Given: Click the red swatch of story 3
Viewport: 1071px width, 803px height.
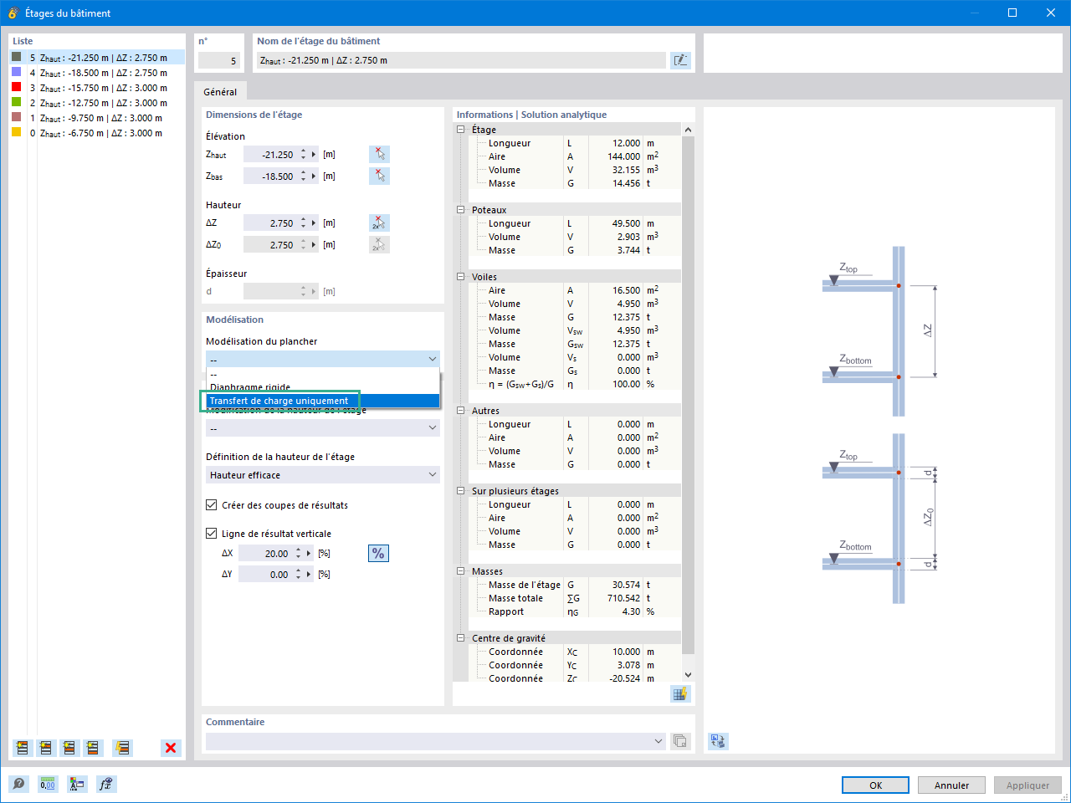Looking at the screenshot, I should [16, 87].
